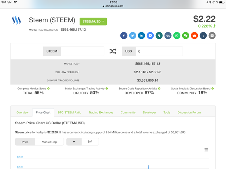Toggle Market Cap chart view
This screenshot has width=226, height=169.
[x=49, y=142]
